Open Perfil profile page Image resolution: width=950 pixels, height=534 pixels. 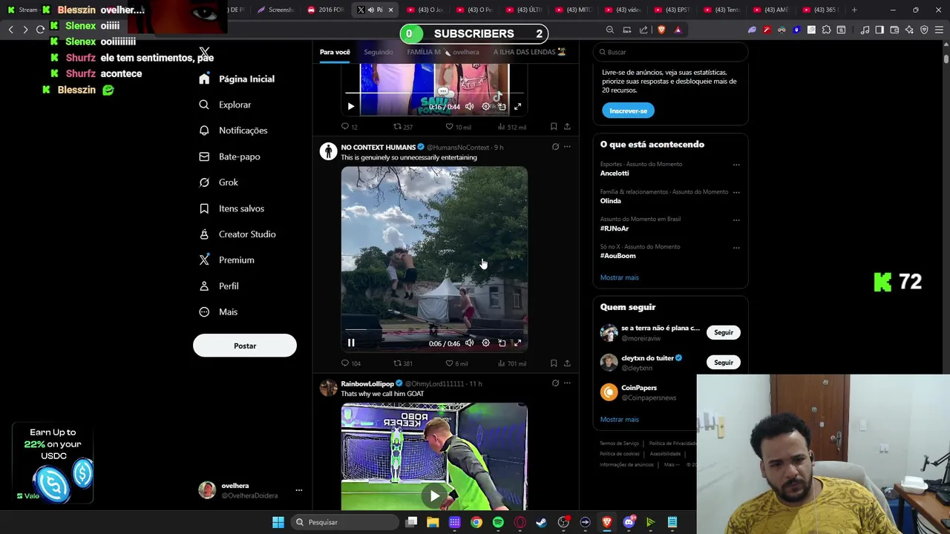click(219, 286)
